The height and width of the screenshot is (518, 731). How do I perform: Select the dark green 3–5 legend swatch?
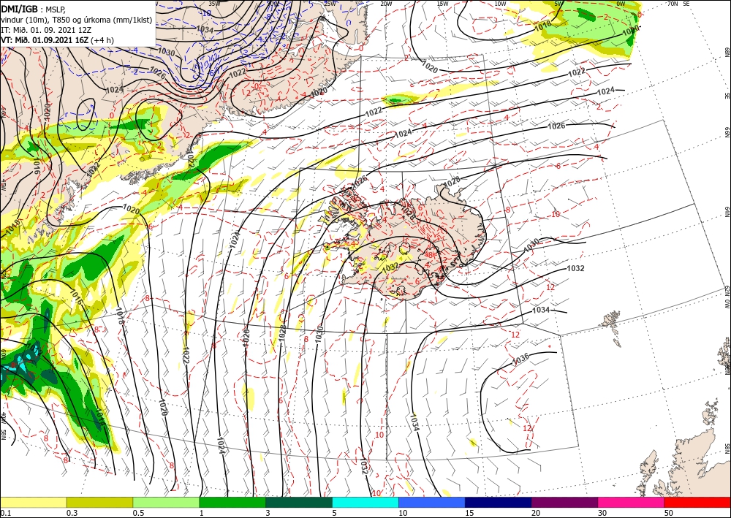click(x=299, y=502)
